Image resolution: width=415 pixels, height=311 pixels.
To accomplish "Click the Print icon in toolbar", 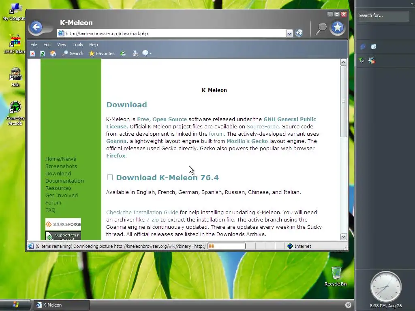I will 135,53.
